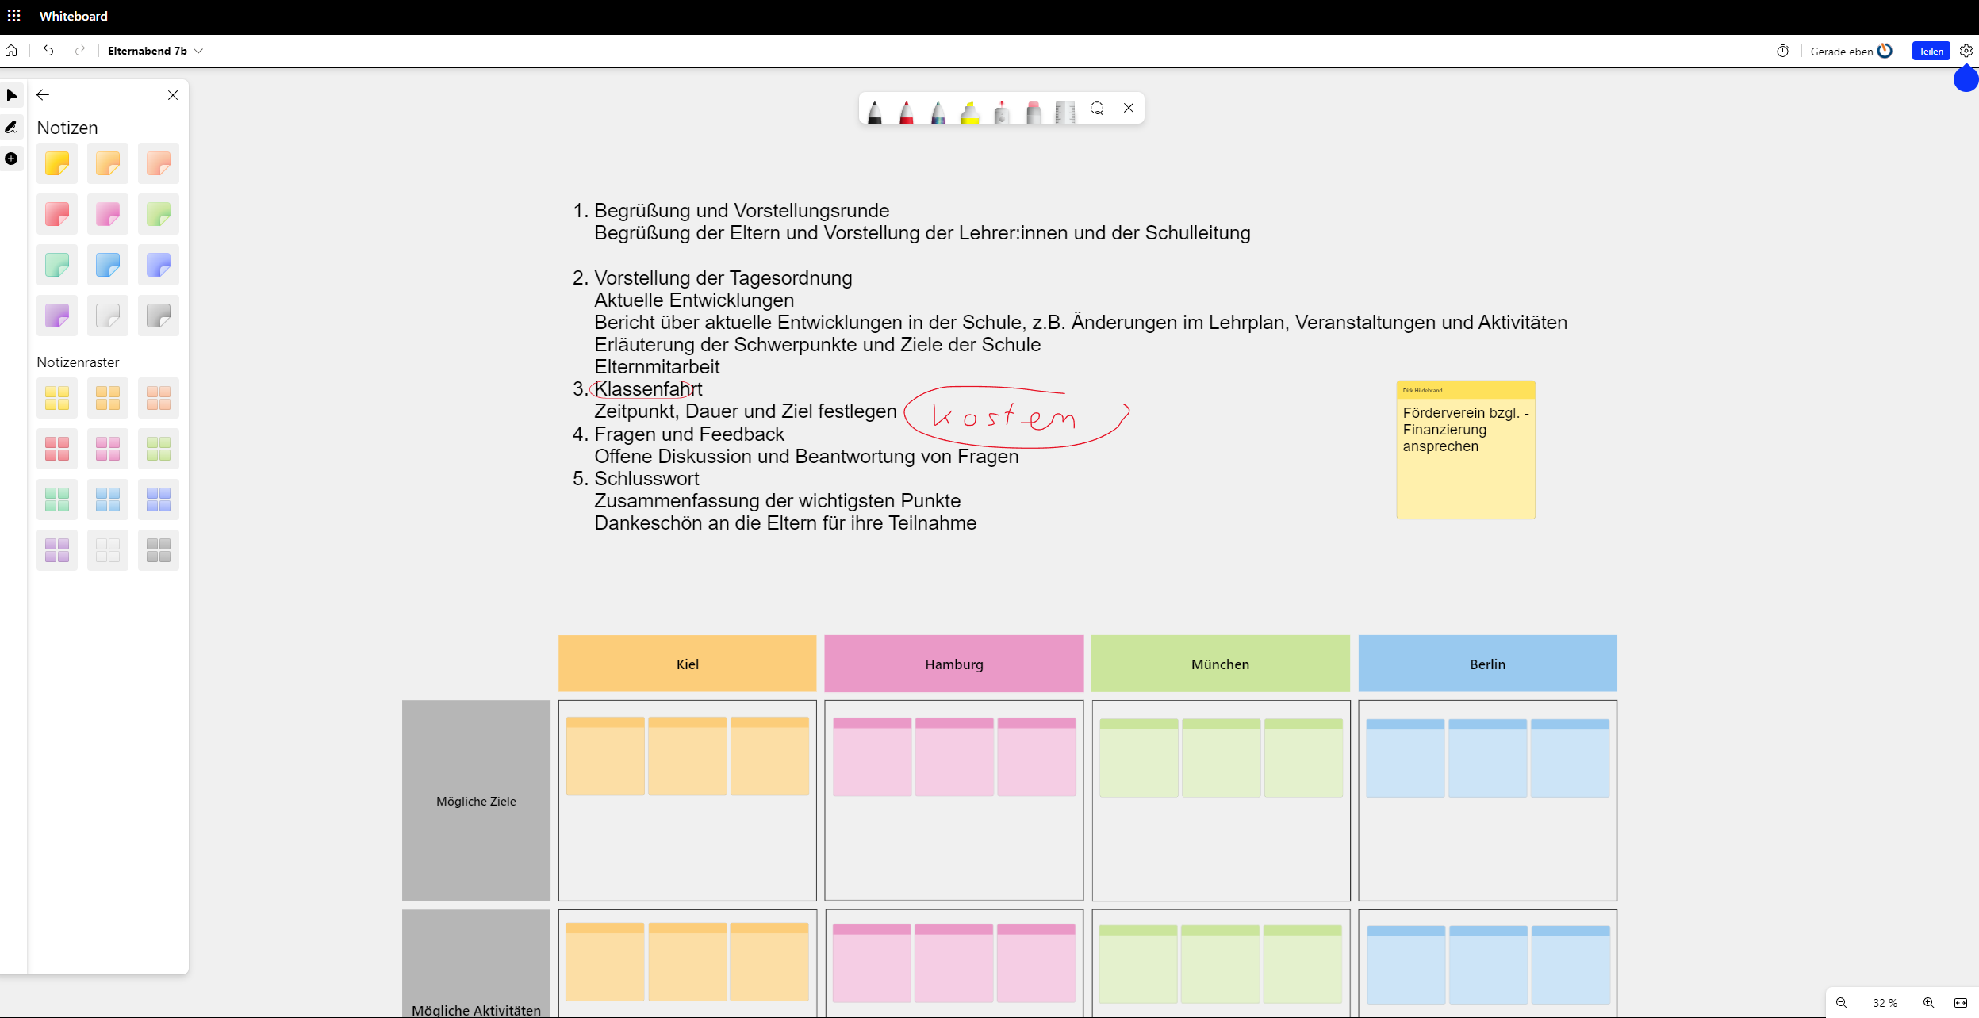This screenshot has width=1979, height=1018.
Task: Open settings gear icon
Action: 1966,51
